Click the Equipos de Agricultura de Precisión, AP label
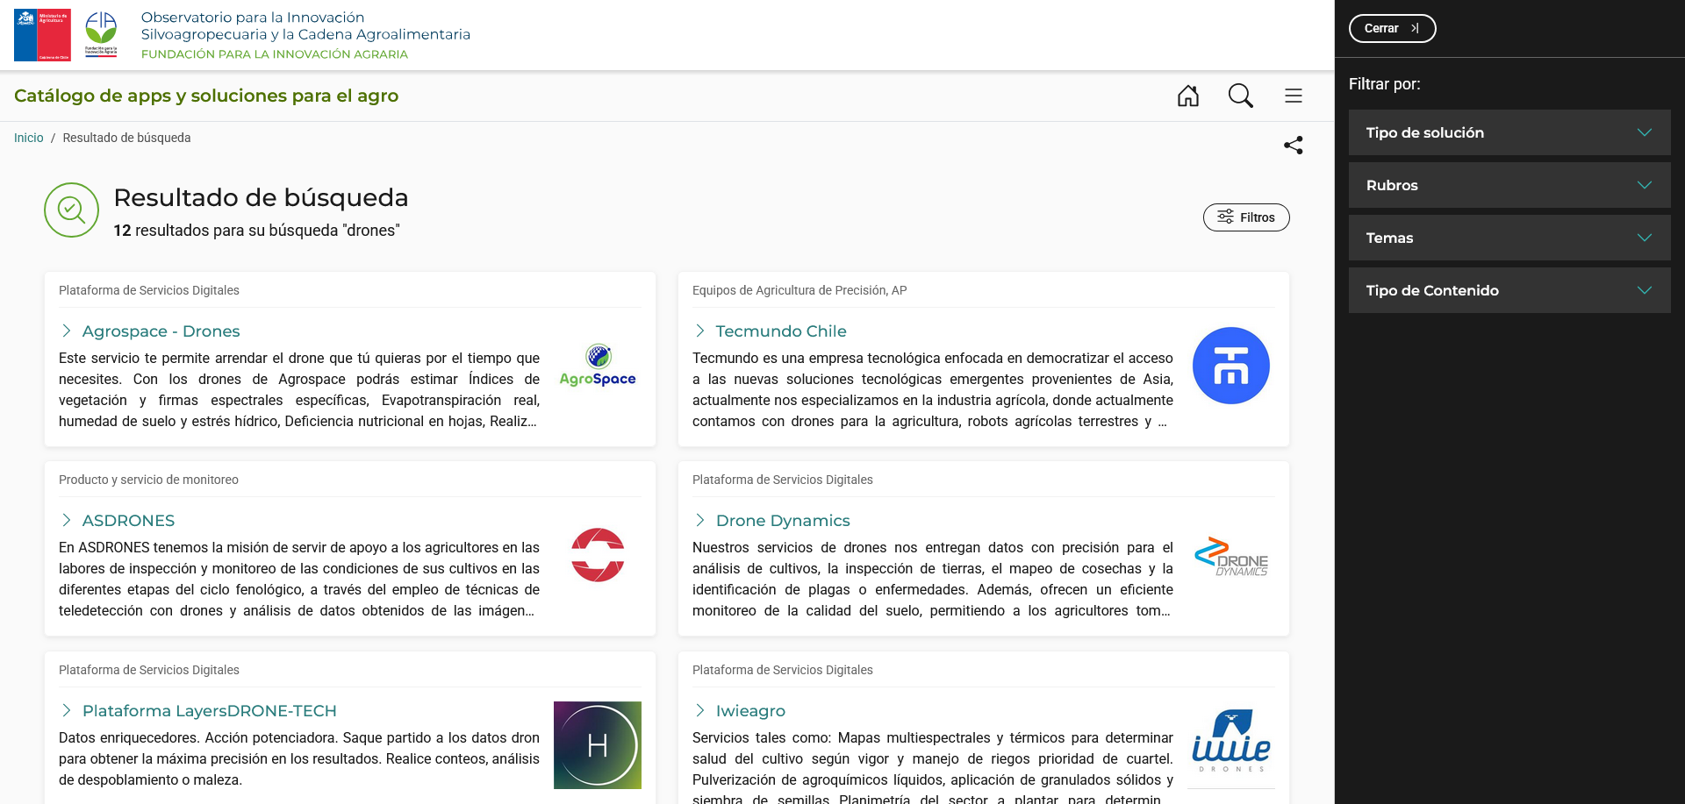The height and width of the screenshot is (804, 1685). [x=799, y=290]
